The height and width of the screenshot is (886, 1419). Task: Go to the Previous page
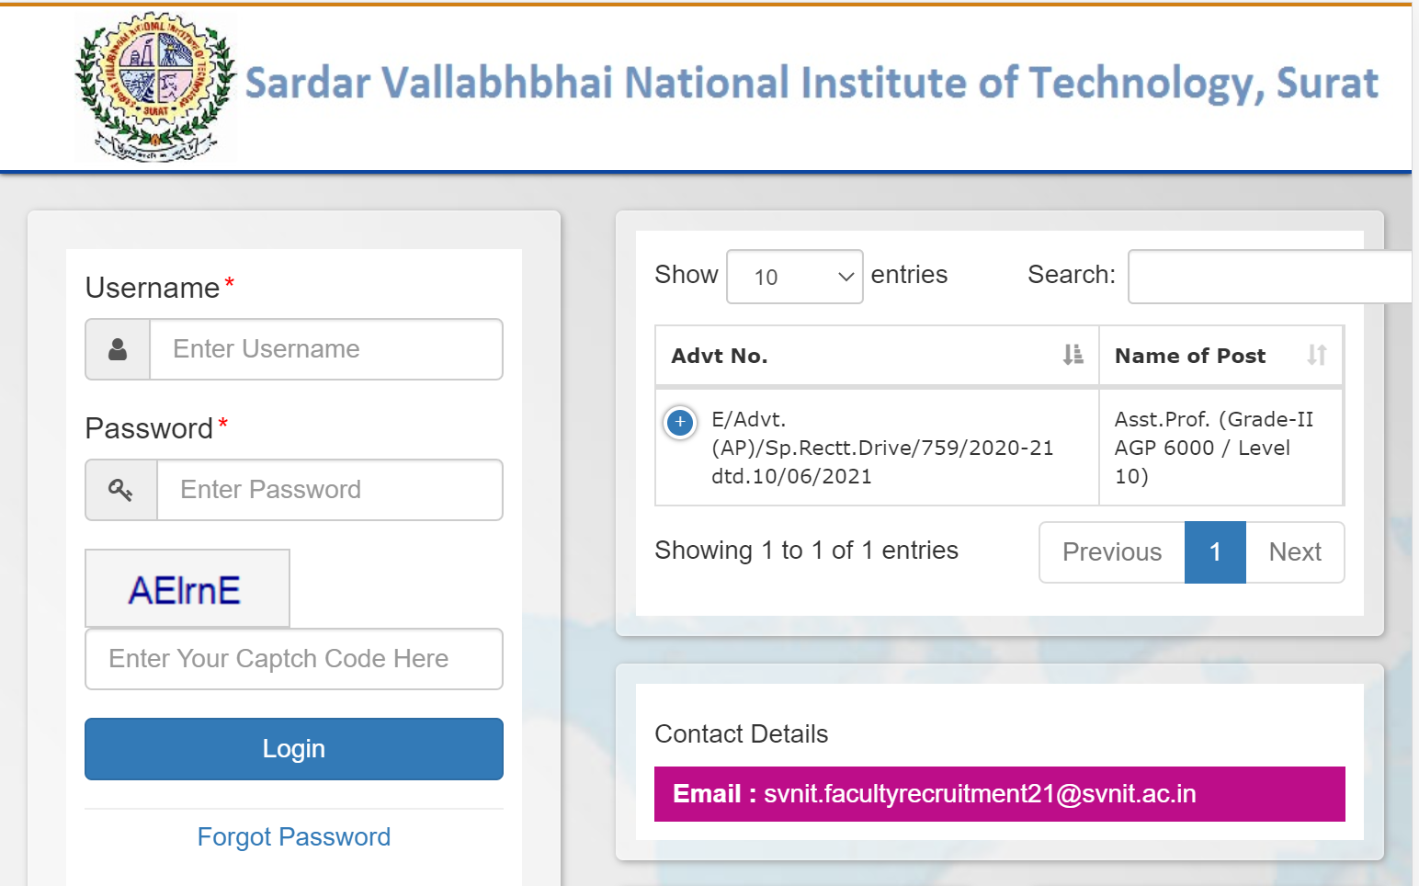pyautogui.click(x=1111, y=552)
